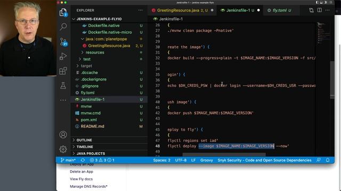
Task: Open .dccache file
Action: (89, 73)
